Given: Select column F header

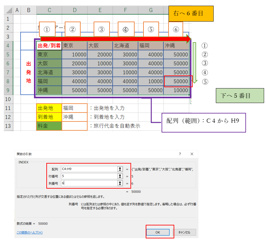Looking at the screenshot, I should click(125, 10).
